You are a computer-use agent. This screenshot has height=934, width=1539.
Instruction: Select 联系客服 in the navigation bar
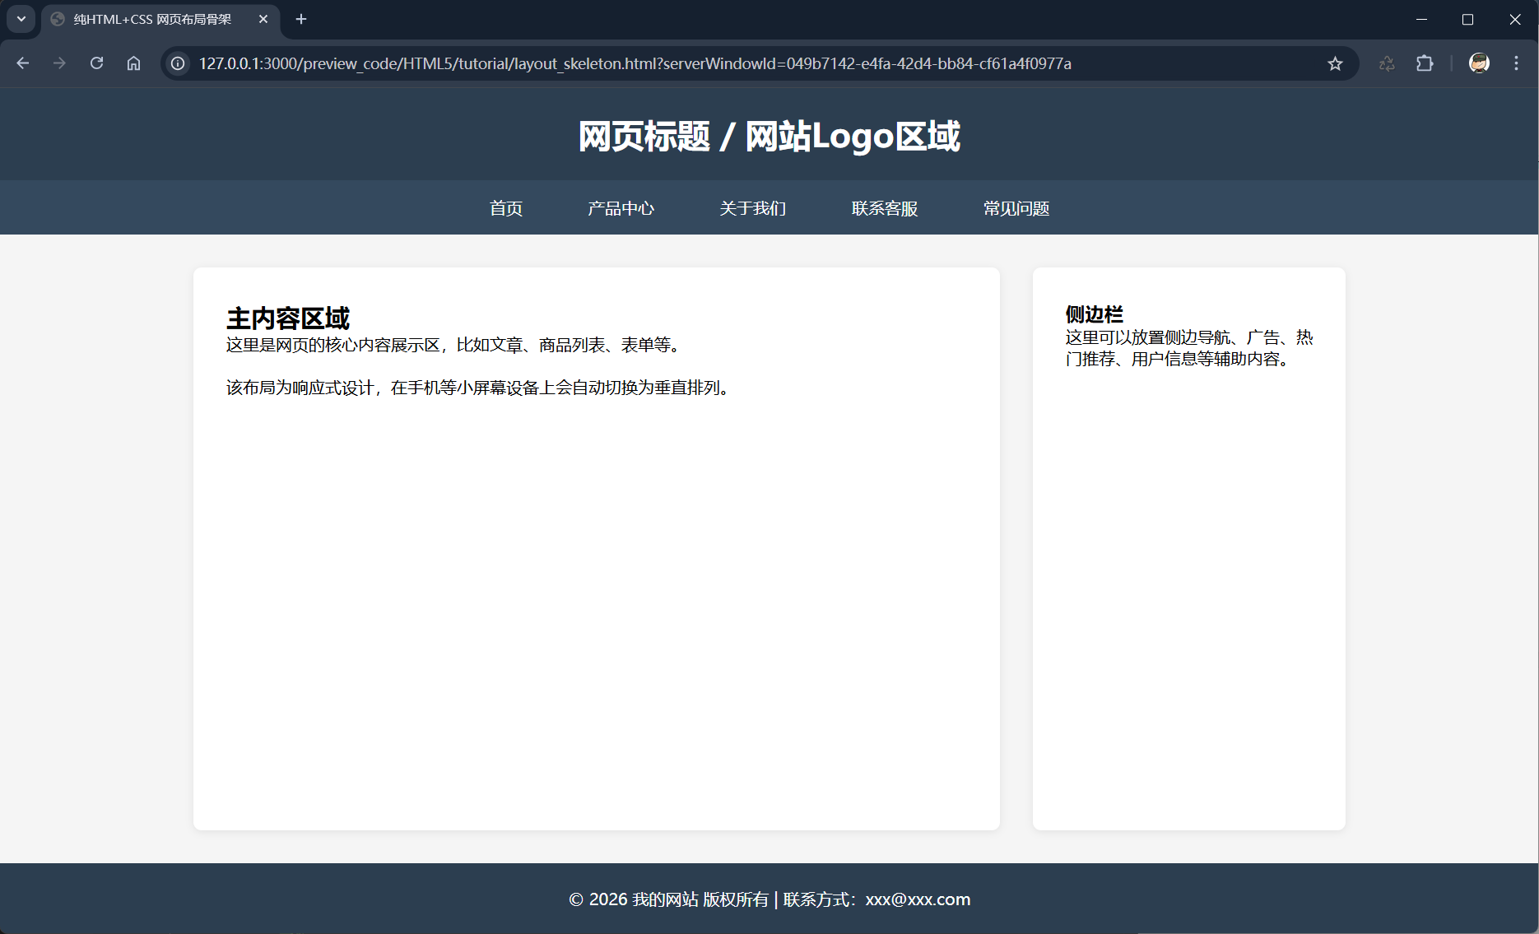(x=885, y=208)
